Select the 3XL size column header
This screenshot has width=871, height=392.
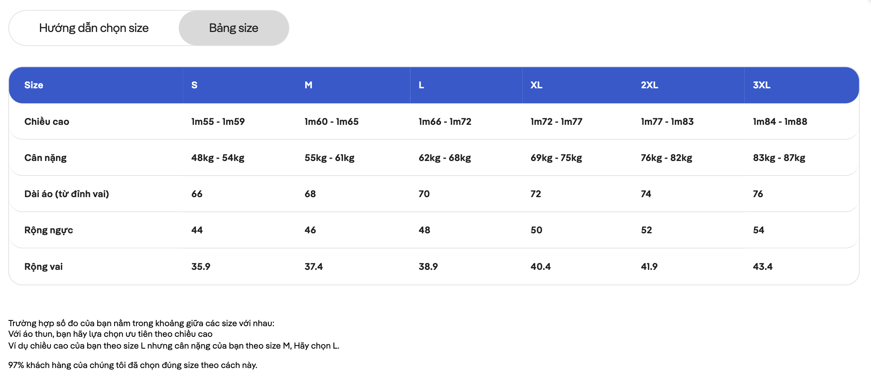pyautogui.click(x=762, y=85)
